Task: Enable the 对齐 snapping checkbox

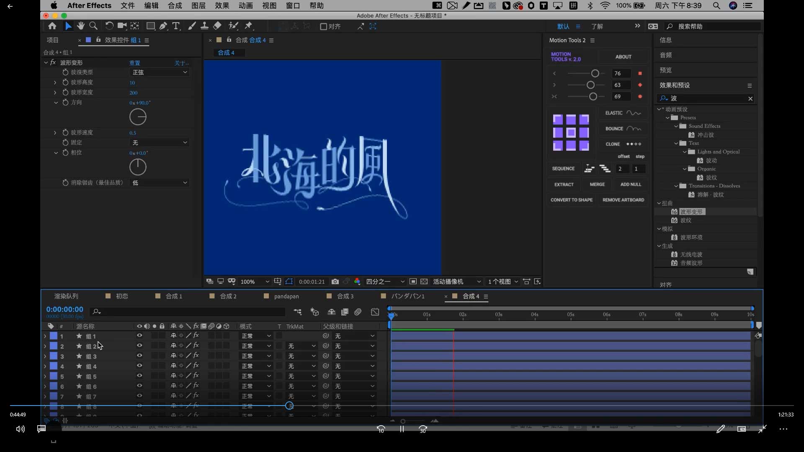Action: (x=323, y=26)
